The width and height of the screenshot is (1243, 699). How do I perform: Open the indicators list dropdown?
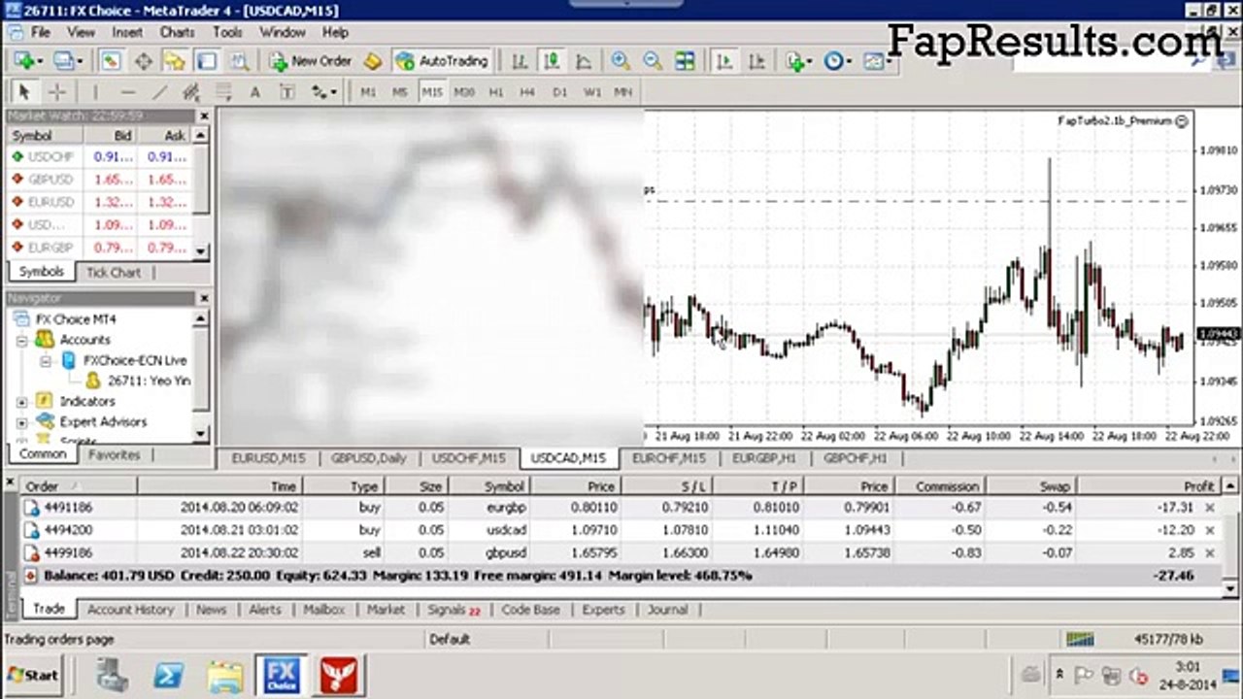click(x=799, y=61)
